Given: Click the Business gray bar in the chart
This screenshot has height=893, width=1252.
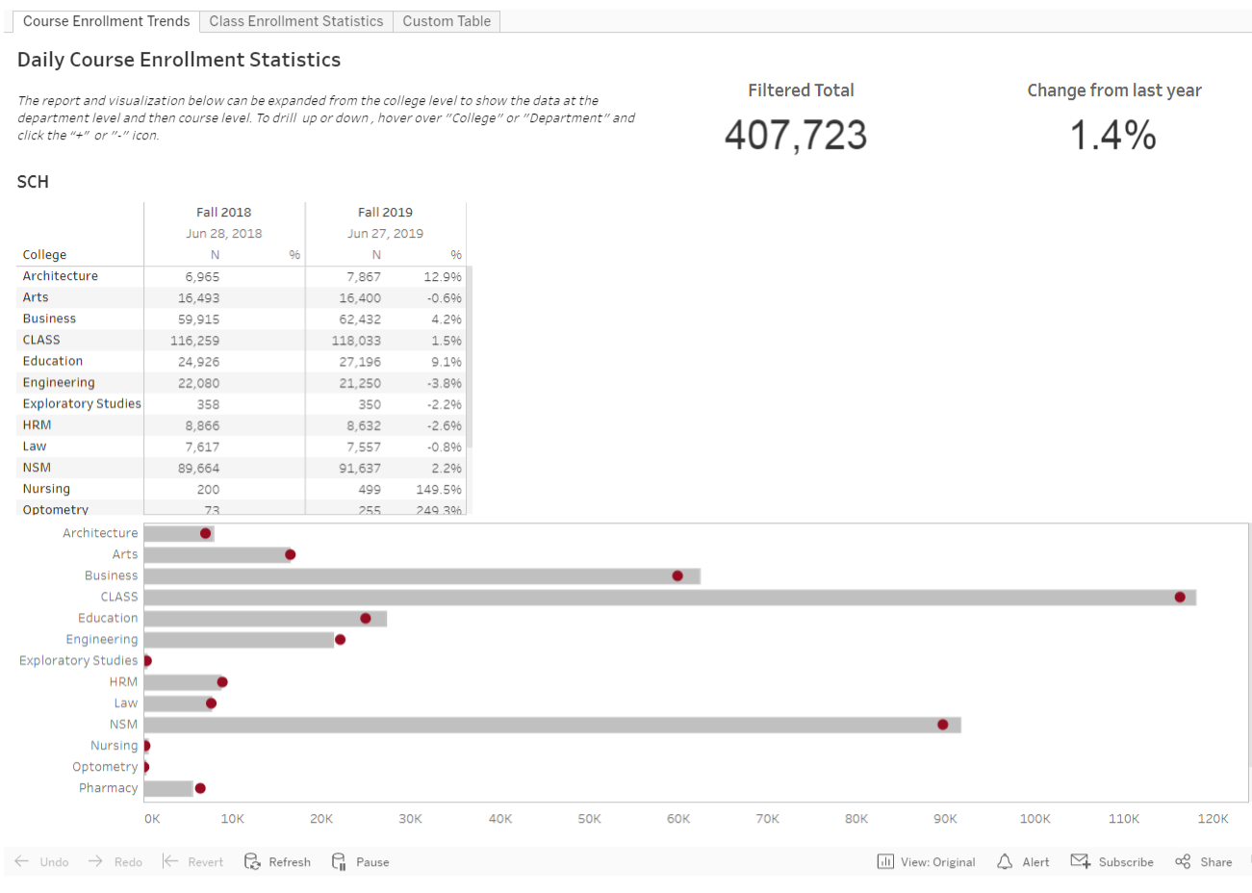Looking at the screenshot, I should (x=422, y=576).
